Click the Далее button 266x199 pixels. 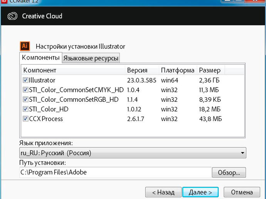tap(200, 192)
